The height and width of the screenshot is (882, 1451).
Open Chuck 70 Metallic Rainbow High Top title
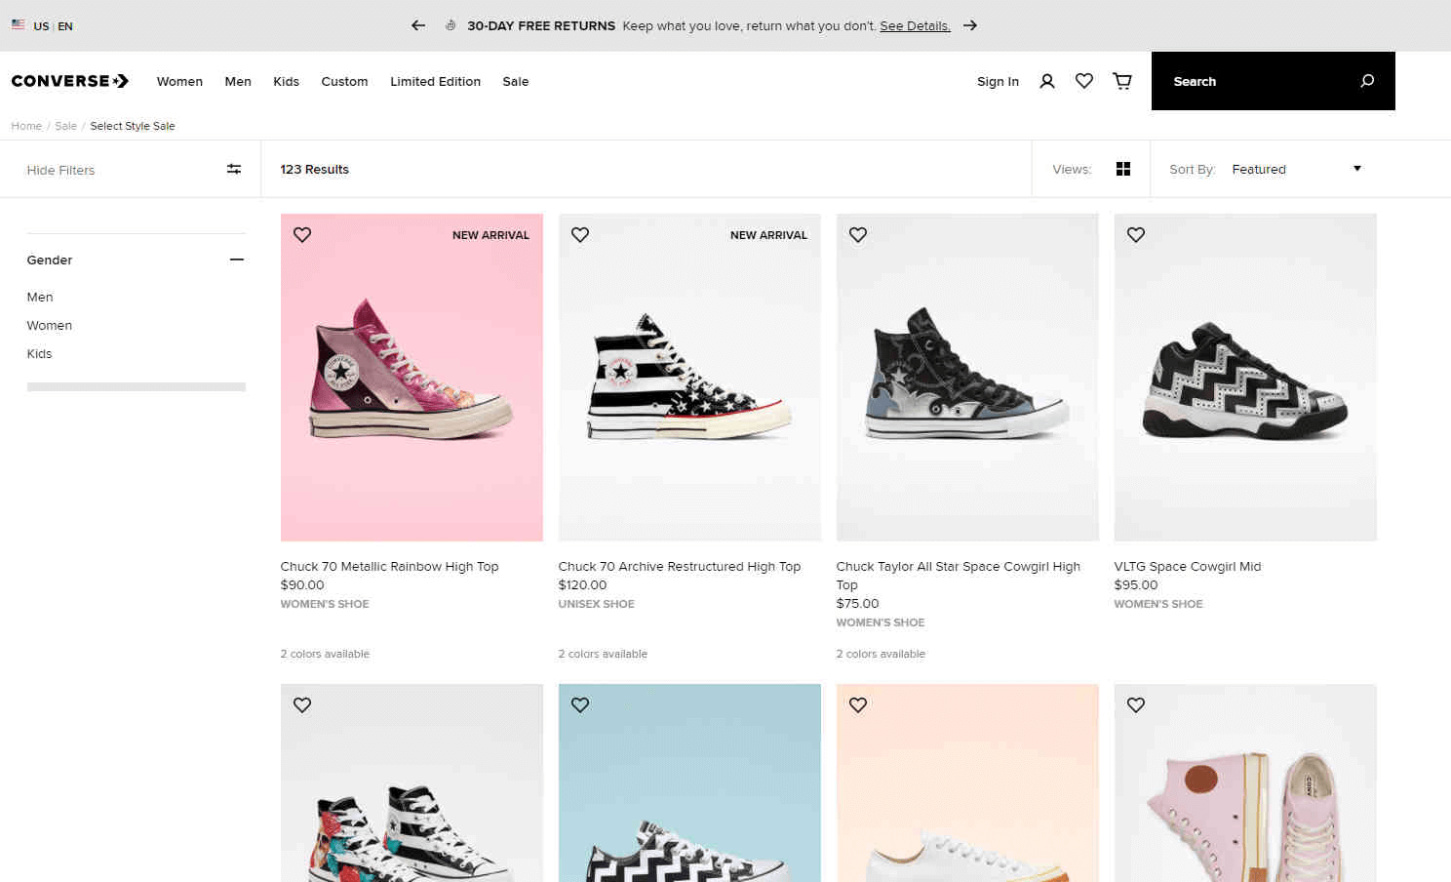point(389,567)
